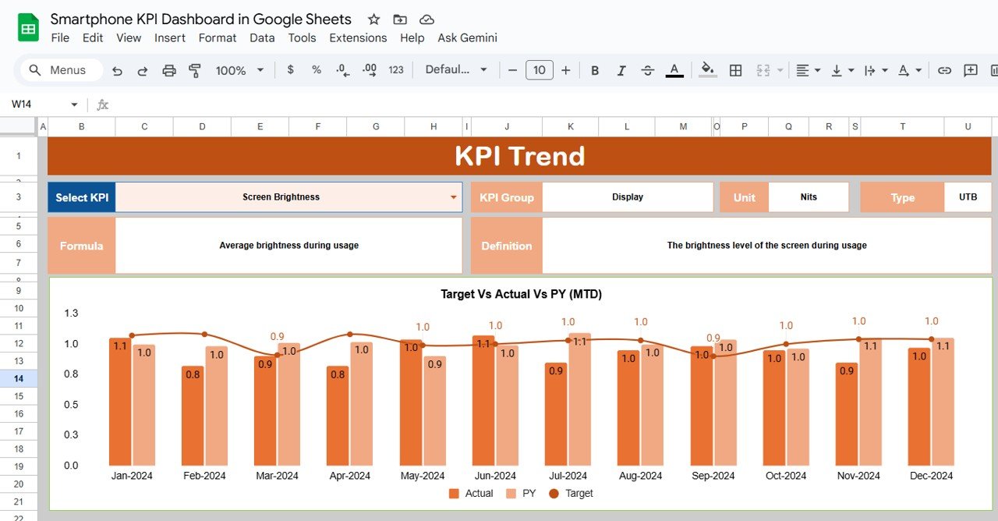Screen dimensions: 998x521
Task: Check the cloud save status icon
Action: tap(426, 19)
